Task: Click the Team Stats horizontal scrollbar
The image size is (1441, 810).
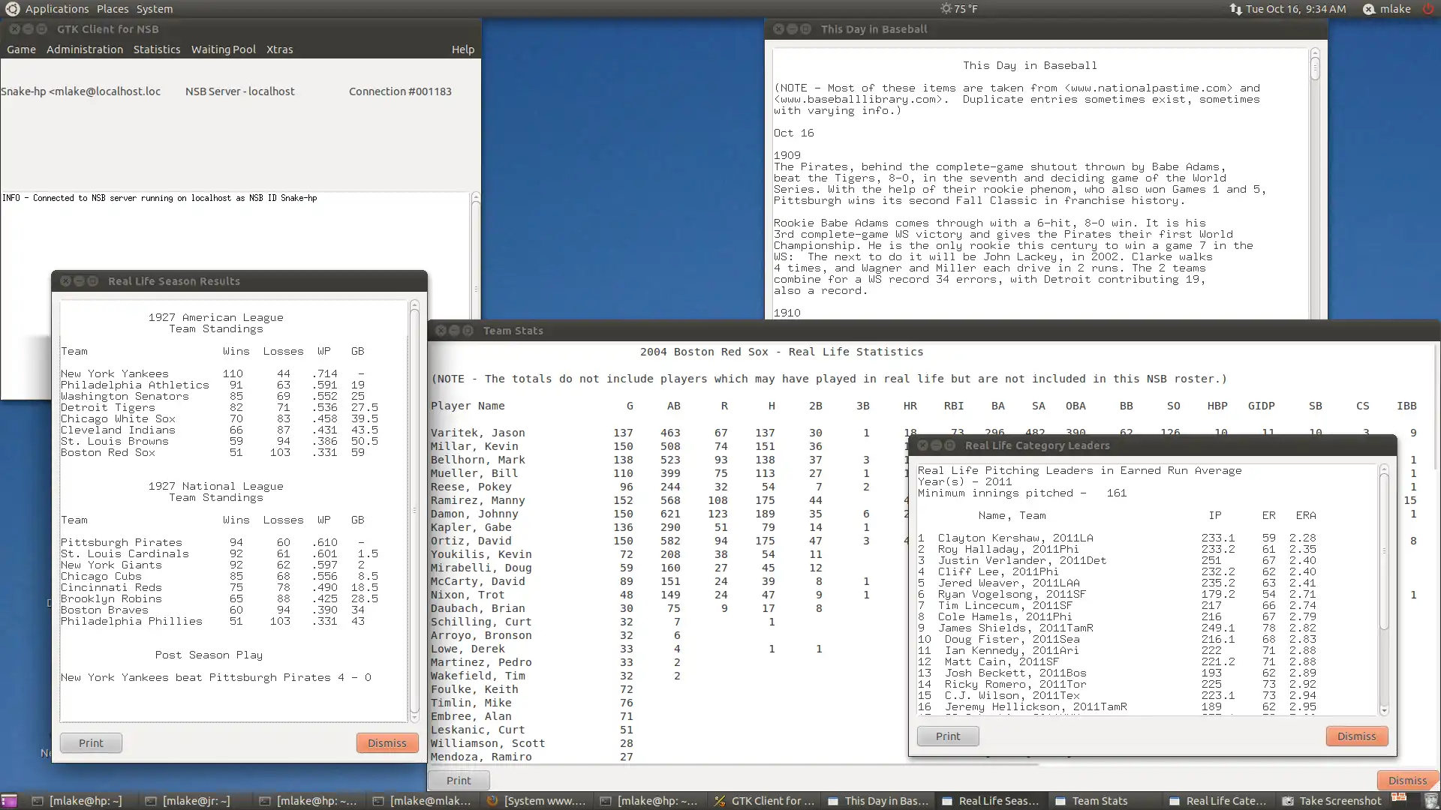Action: [x=733, y=765]
